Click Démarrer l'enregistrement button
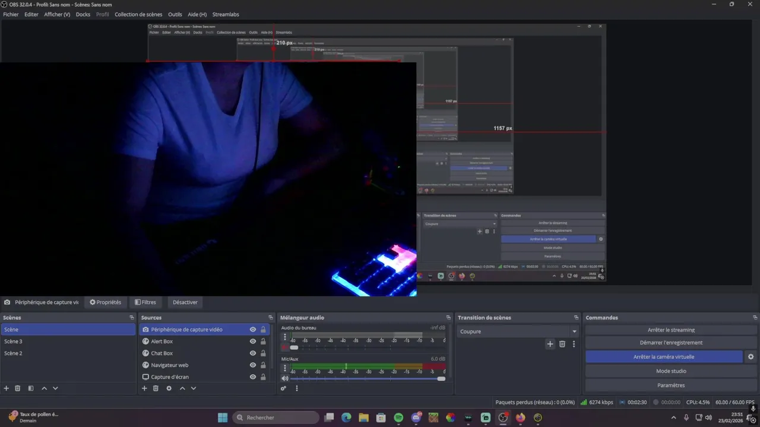 pos(671,343)
